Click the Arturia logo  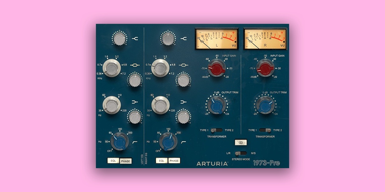(212, 164)
